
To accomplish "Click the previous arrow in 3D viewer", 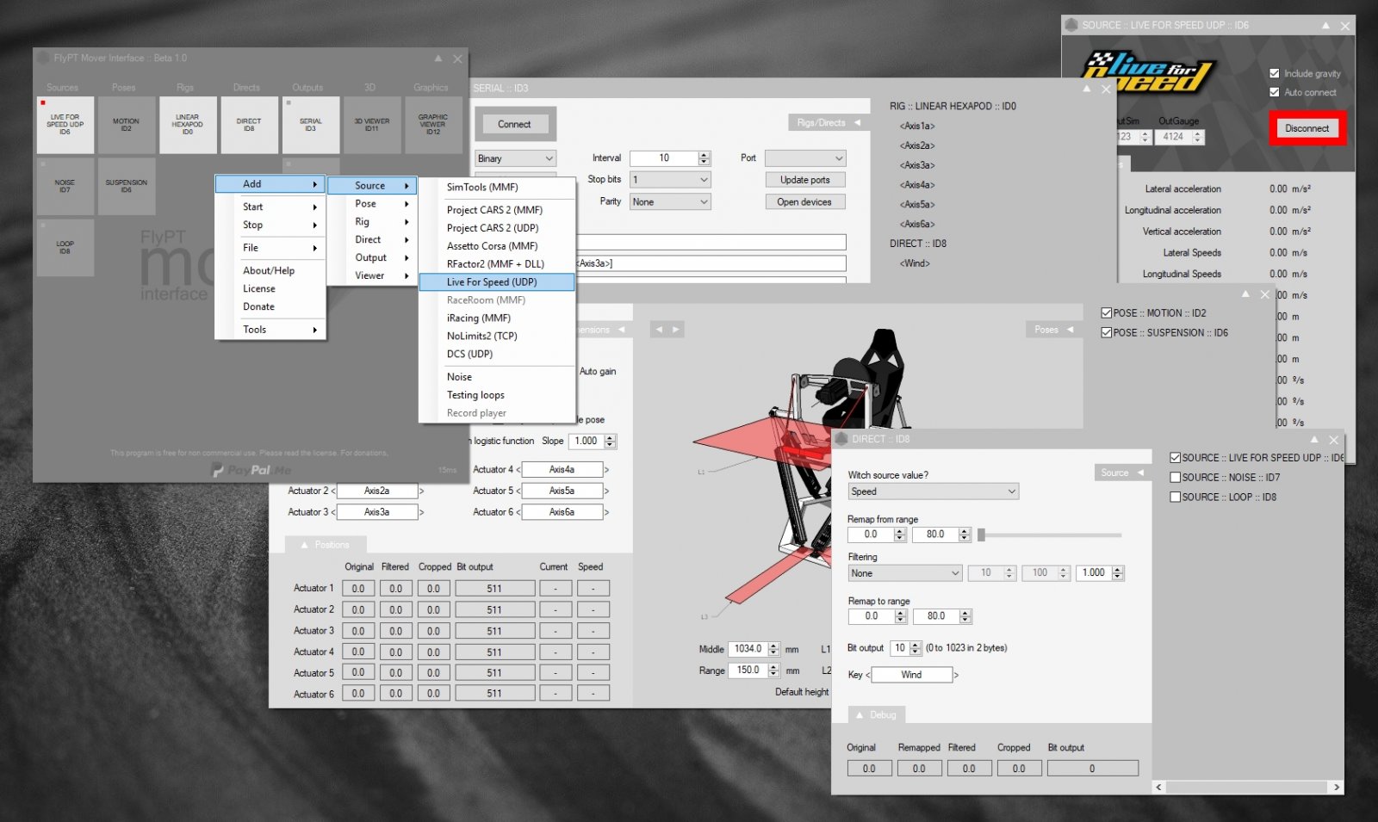I will click(x=659, y=330).
